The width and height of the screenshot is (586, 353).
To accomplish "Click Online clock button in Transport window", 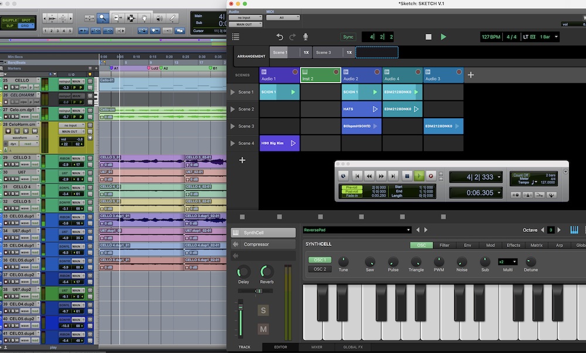I will 343,176.
